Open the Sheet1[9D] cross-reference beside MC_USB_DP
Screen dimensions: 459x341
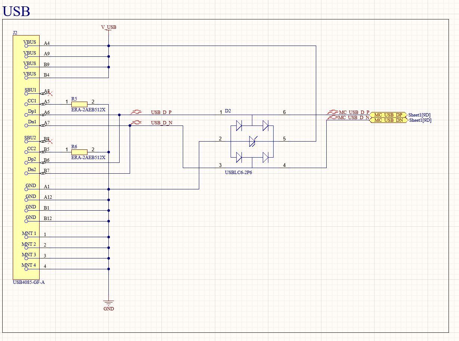[x=420, y=115]
